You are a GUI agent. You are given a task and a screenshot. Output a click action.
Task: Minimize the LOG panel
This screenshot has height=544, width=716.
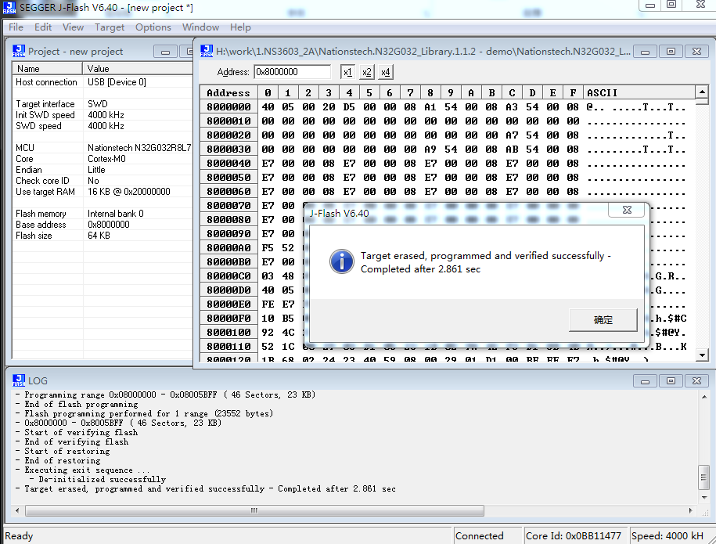point(645,381)
